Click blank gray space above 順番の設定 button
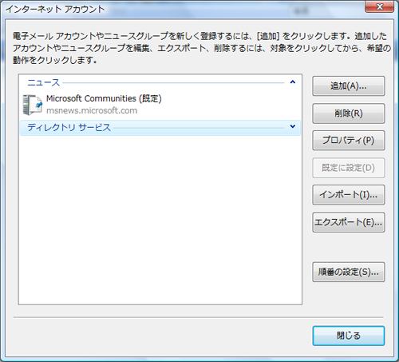399x362 pixels. tap(349, 247)
